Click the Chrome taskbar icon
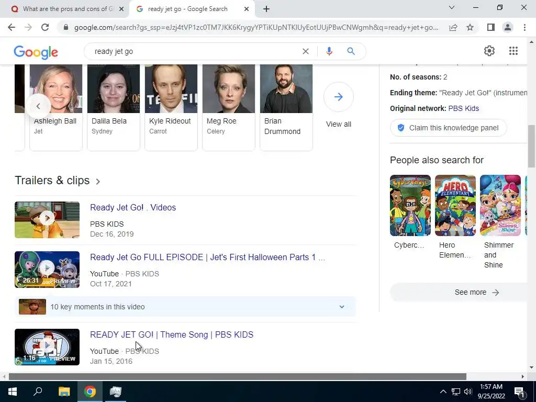 point(90,392)
